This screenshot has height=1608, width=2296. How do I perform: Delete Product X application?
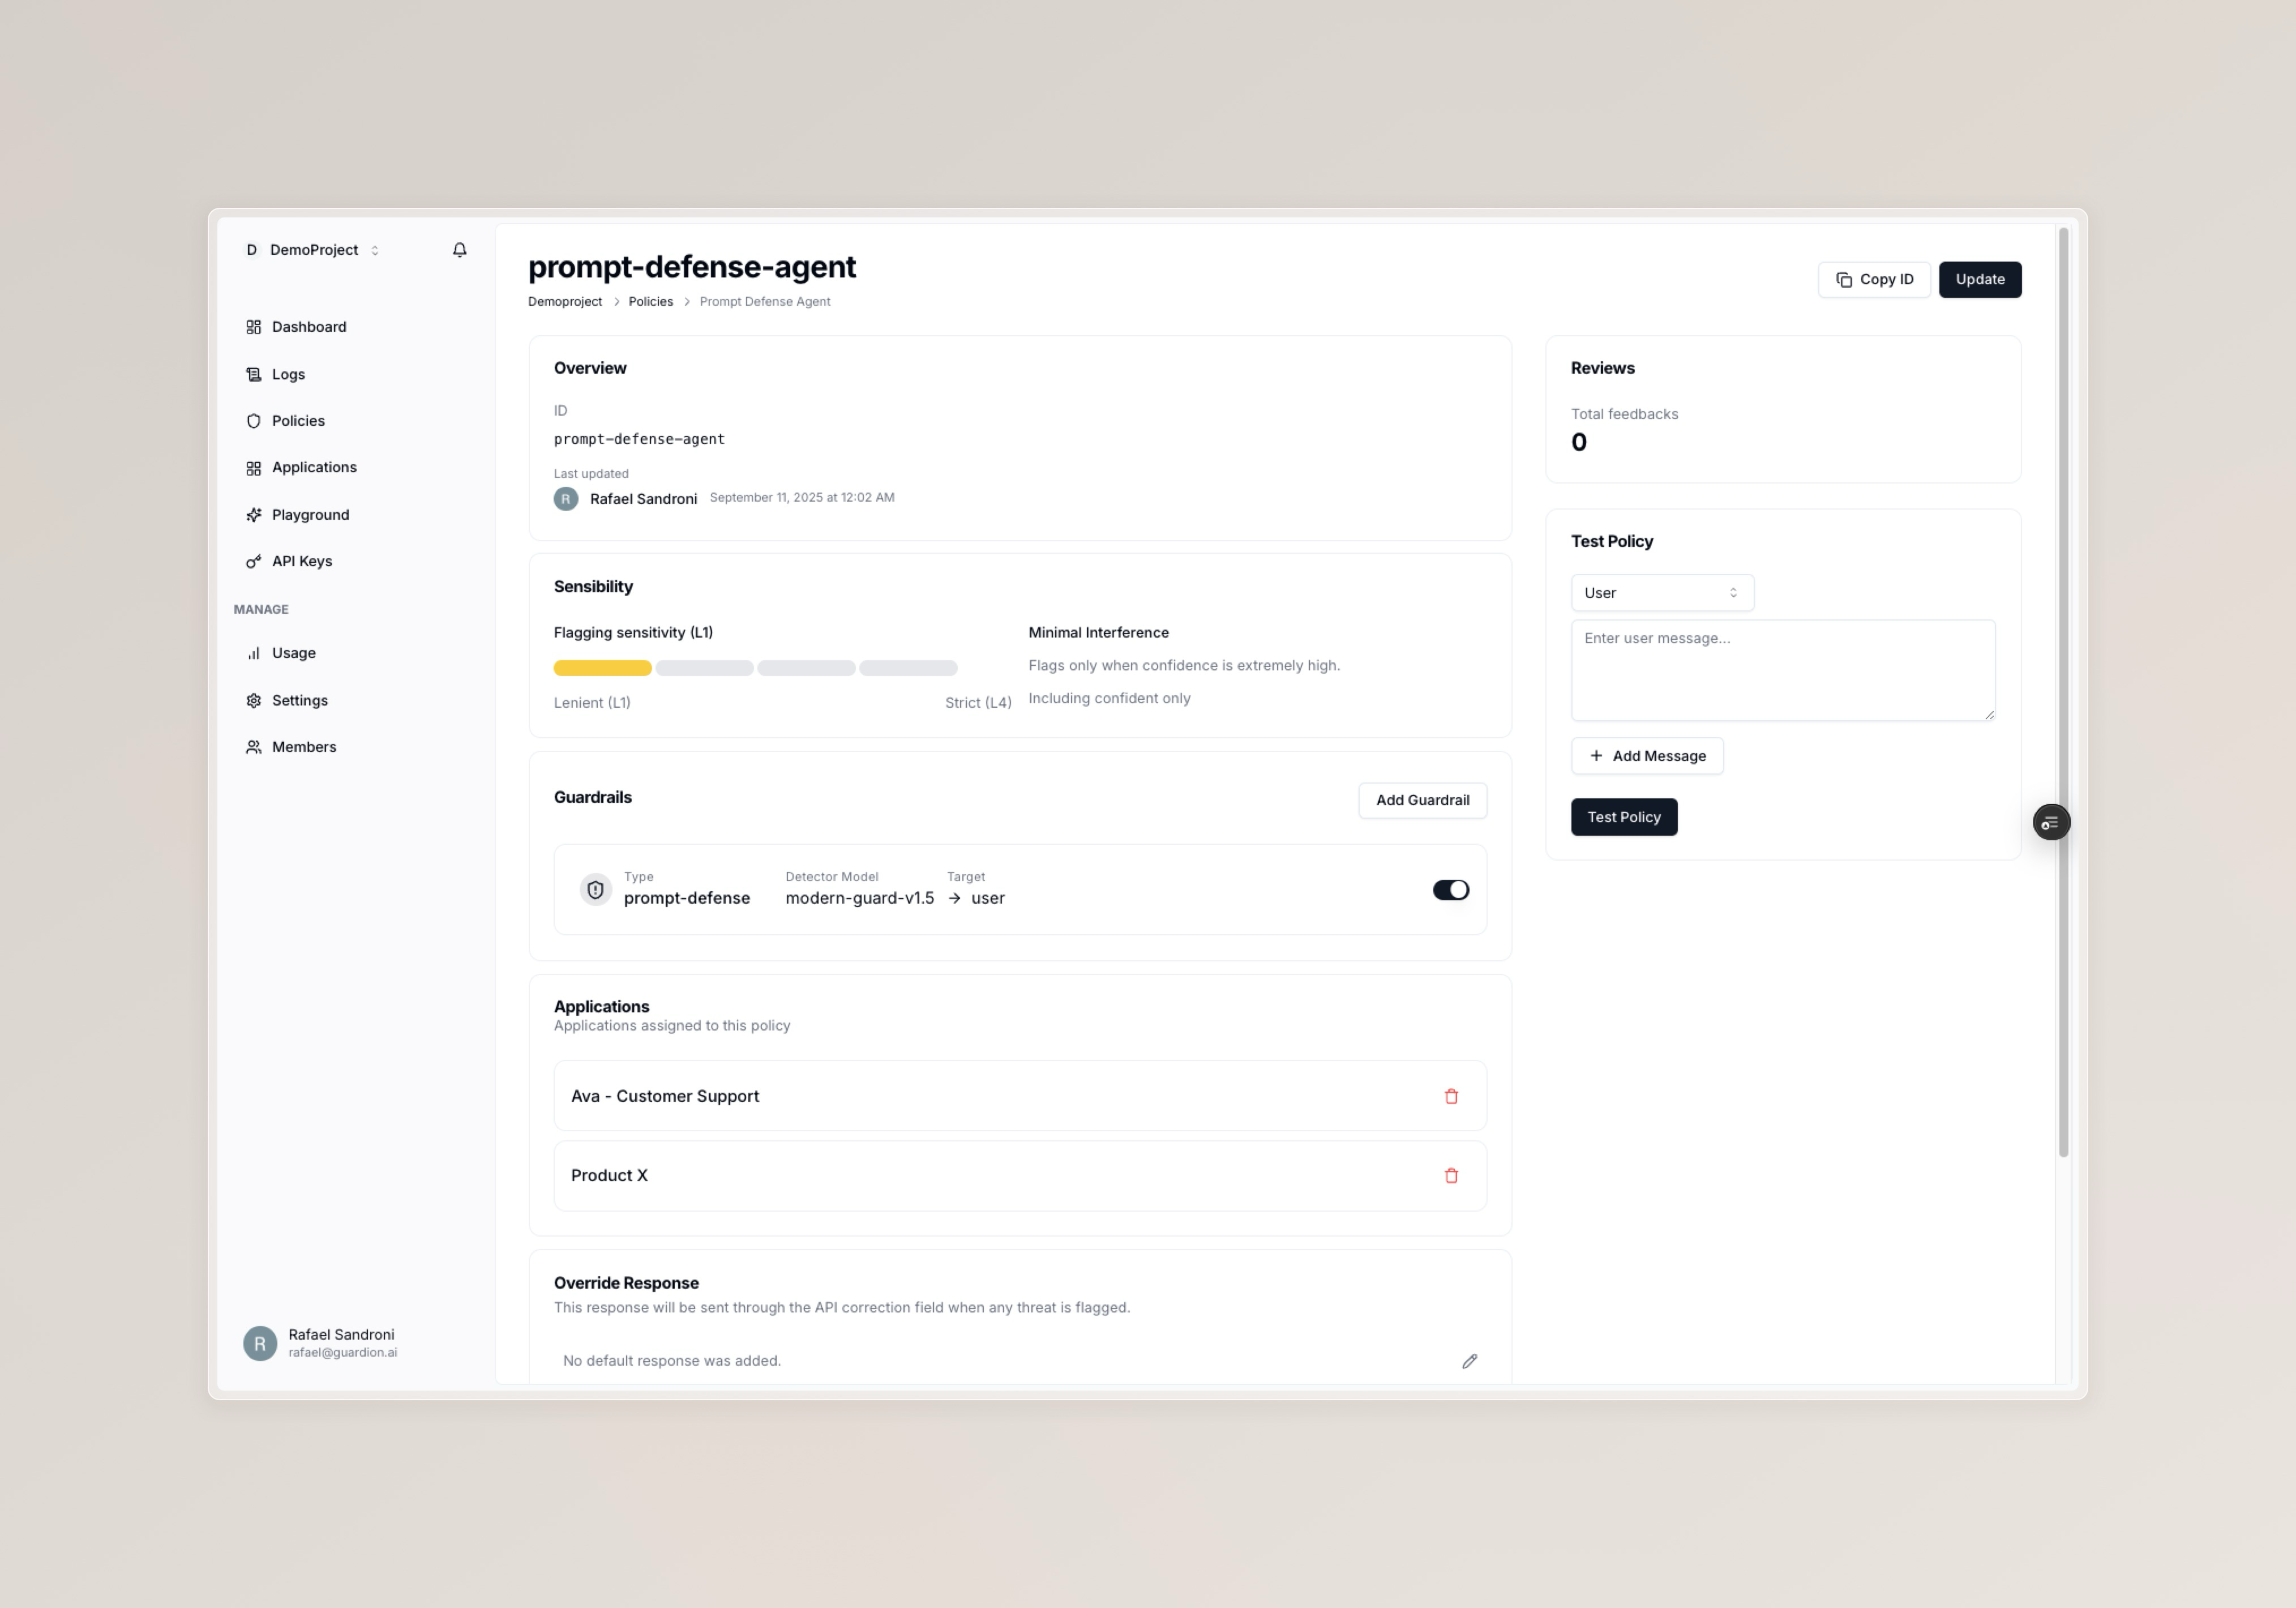pyautogui.click(x=1451, y=1176)
